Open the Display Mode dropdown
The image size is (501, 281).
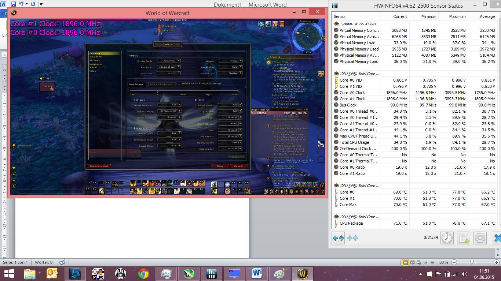click(x=169, y=61)
